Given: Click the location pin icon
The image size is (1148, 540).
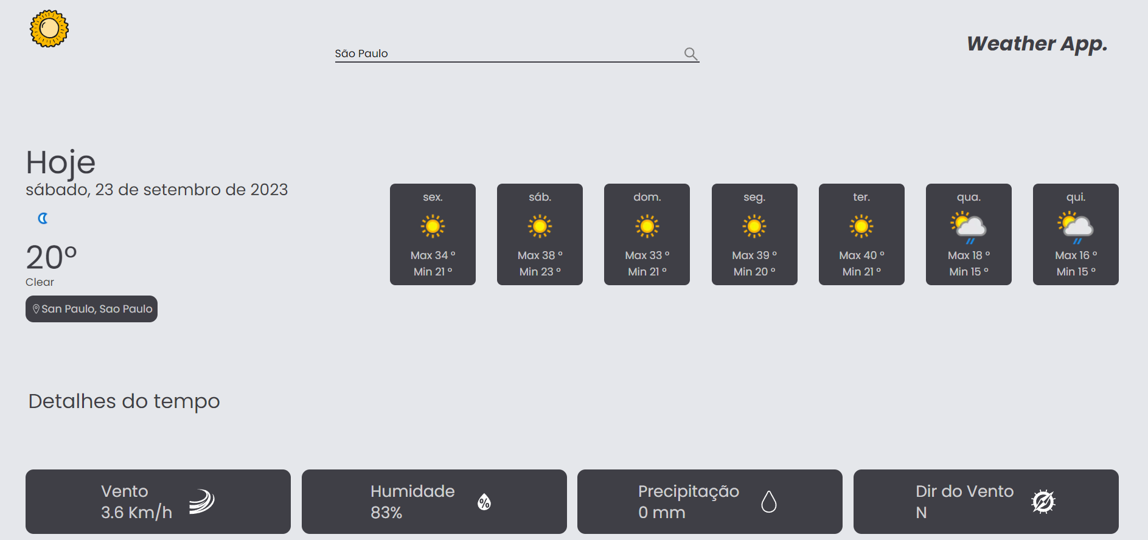Looking at the screenshot, I should (36, 309).
